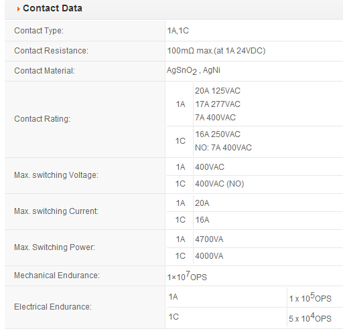
Task: Select the Contact Data section heading
Action: 52,8
